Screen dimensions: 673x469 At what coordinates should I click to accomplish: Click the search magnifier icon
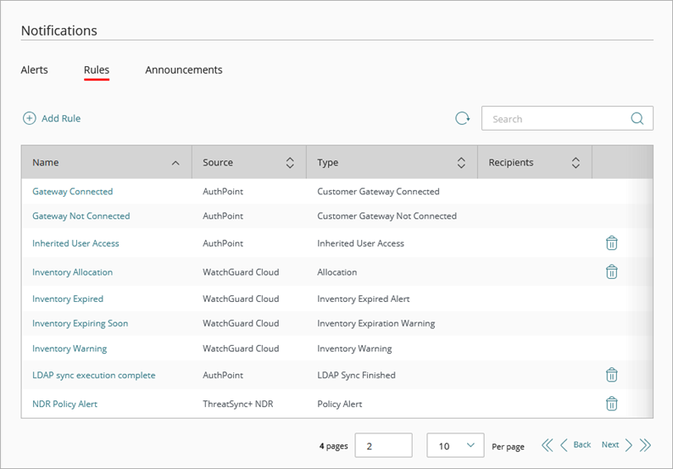pos(637,119)
